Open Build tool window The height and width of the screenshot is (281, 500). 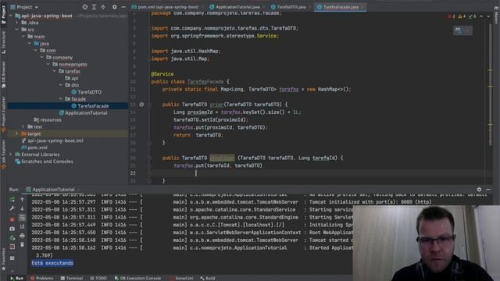pyautogui.click(x=208, y=278)
